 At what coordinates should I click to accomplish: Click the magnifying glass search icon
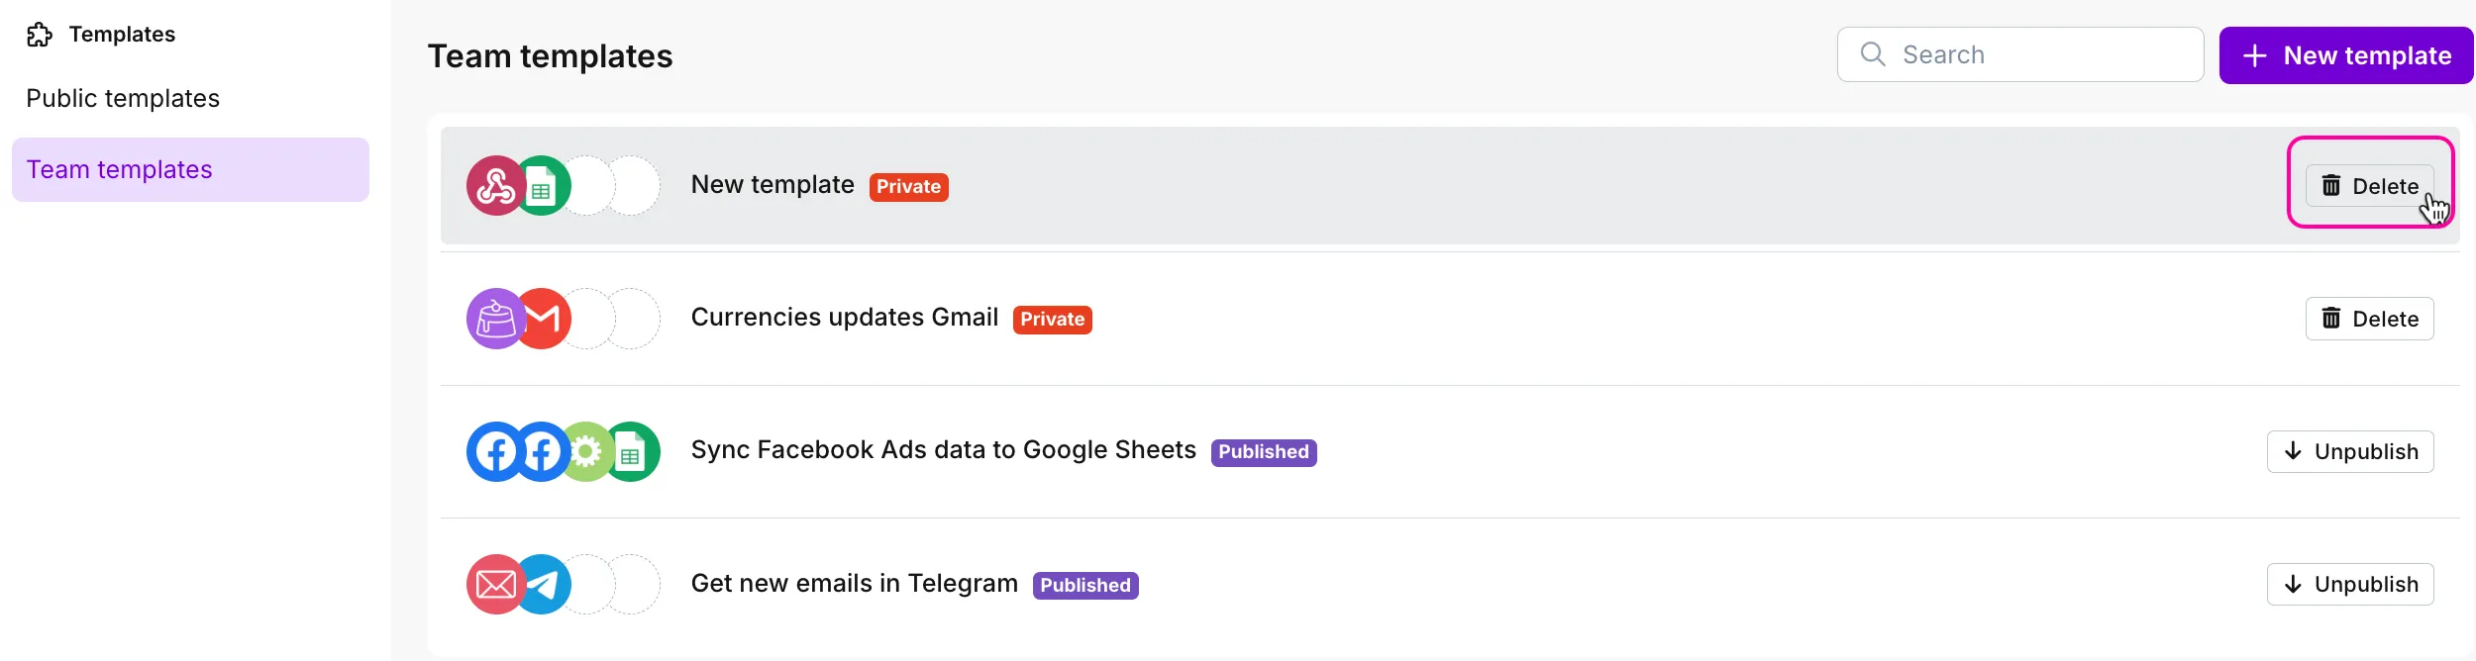pyautogui.click(x=1872, y=53)
